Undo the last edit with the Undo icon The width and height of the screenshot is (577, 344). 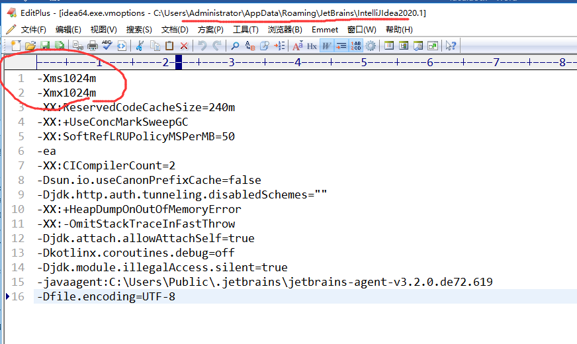click(202, 46)
